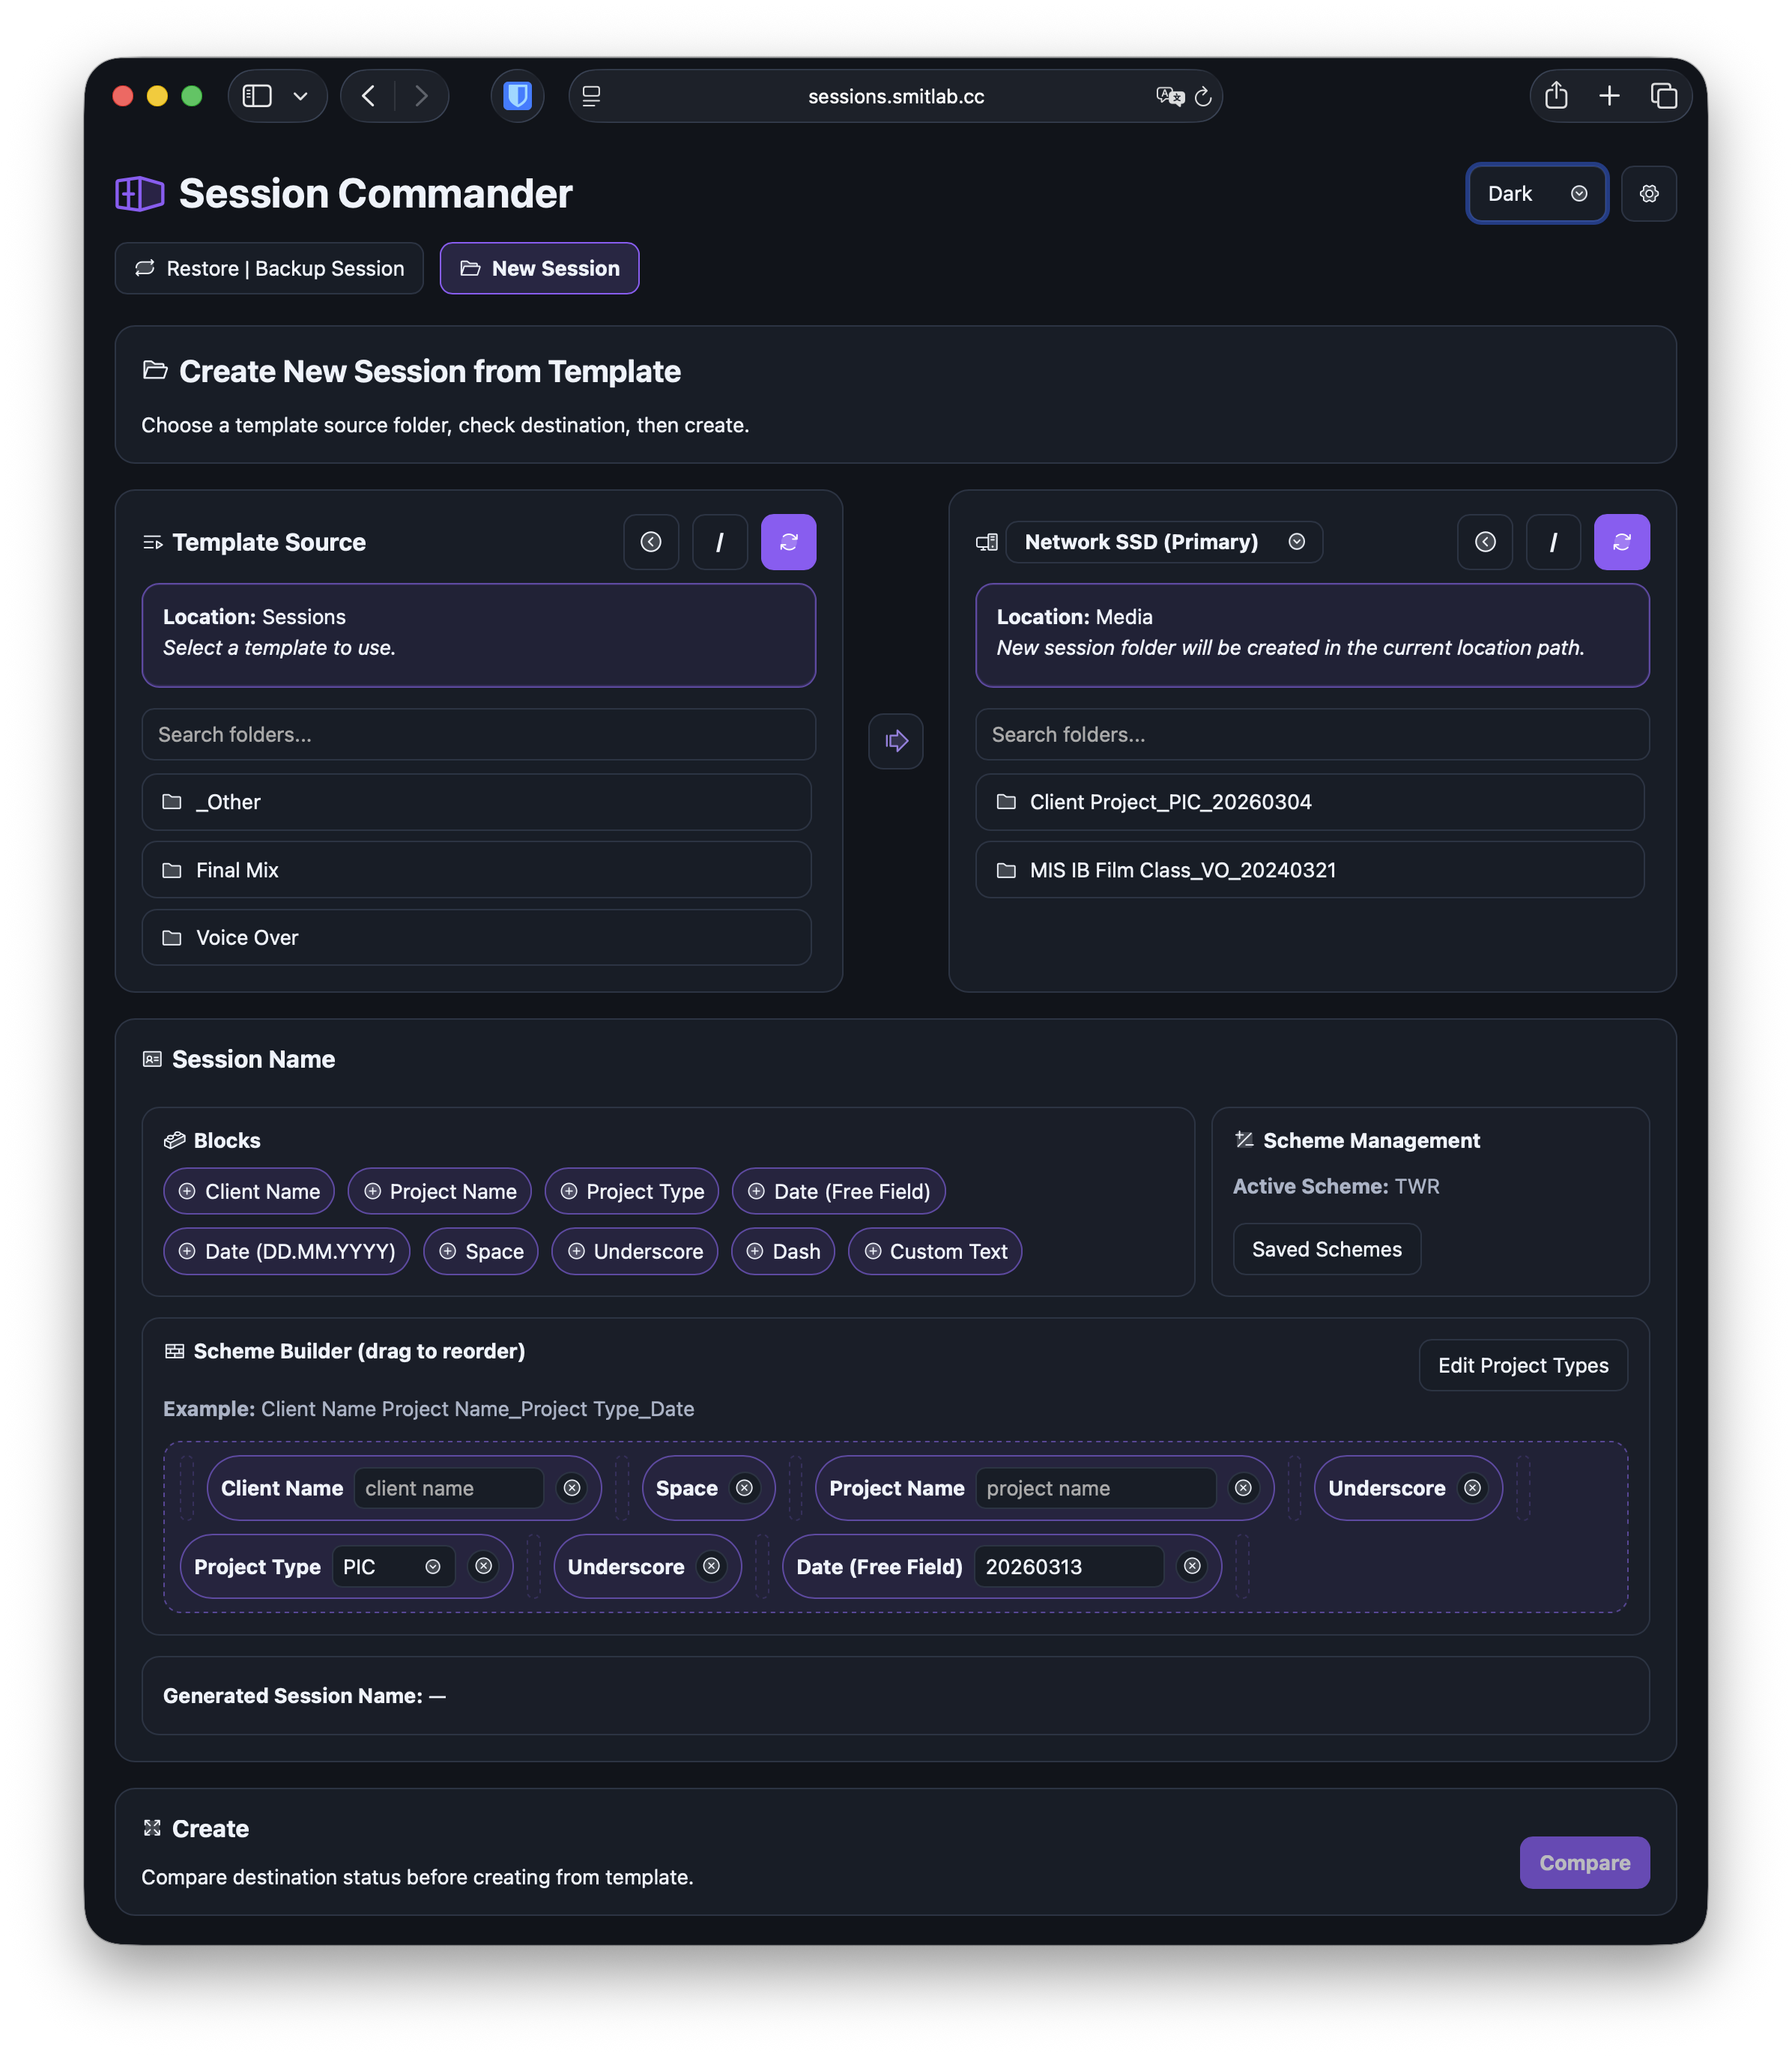
Task: Focus the project name input field
Action: 1096,1488
